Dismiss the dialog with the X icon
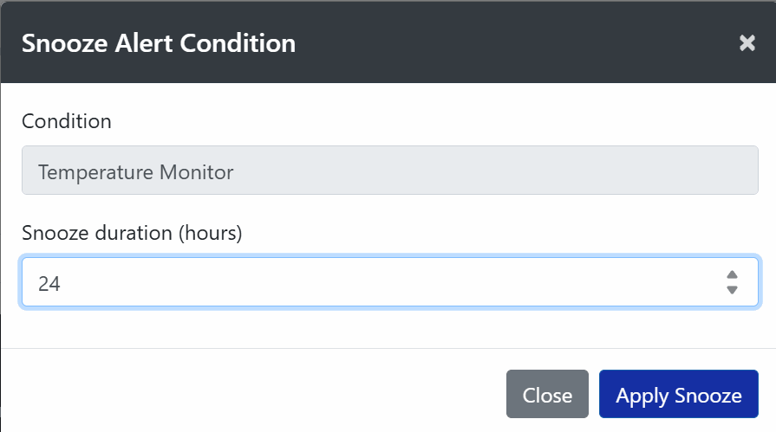This screenshot has height=432, width=776. (747, 43)
